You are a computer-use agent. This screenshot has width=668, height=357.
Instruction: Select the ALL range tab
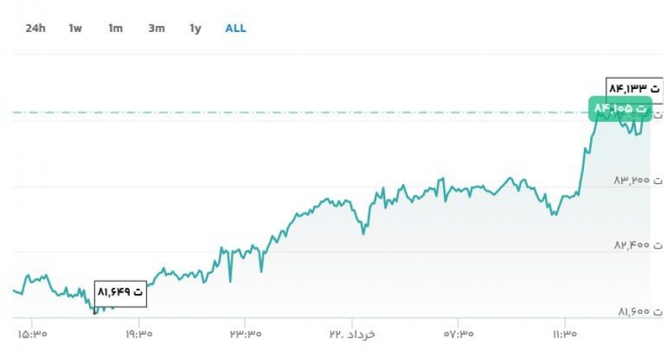tap(235, 28)
